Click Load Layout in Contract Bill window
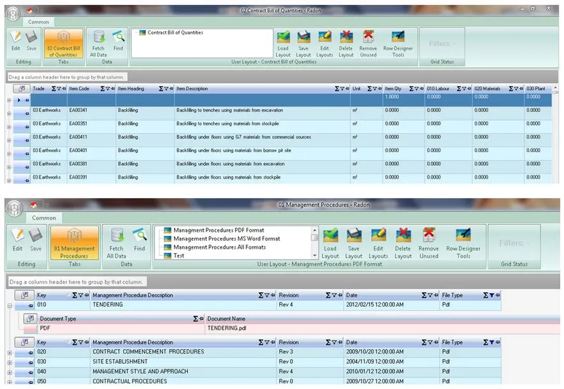The width and height of the screenshot is (564, 389). [283, 43]
